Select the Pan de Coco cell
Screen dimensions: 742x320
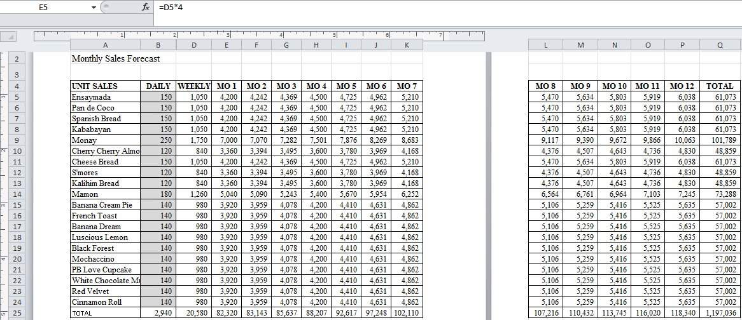(x=105, y=107)
